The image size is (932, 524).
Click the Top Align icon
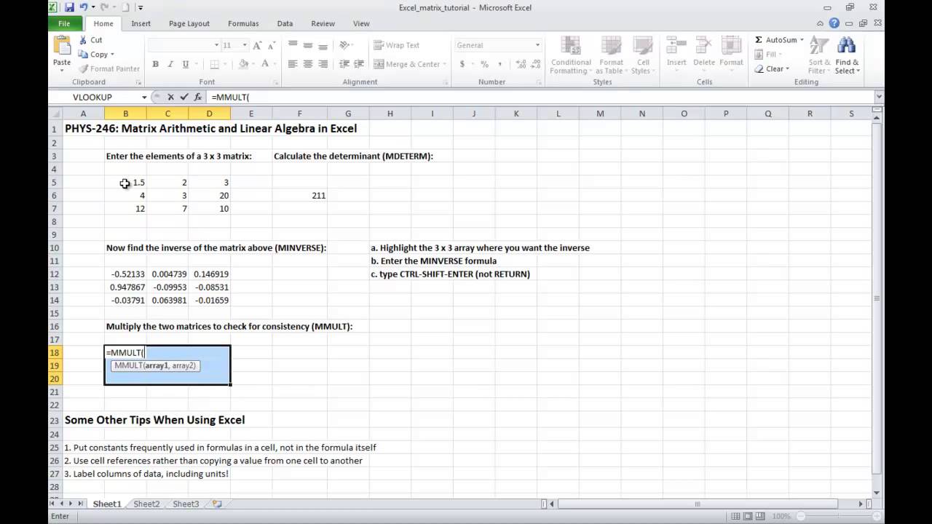coord(293,45)
